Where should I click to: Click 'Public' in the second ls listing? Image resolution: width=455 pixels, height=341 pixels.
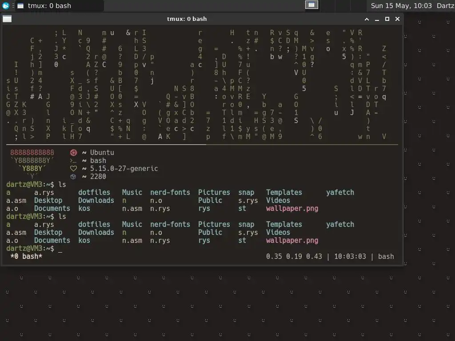tap(210, 232)
